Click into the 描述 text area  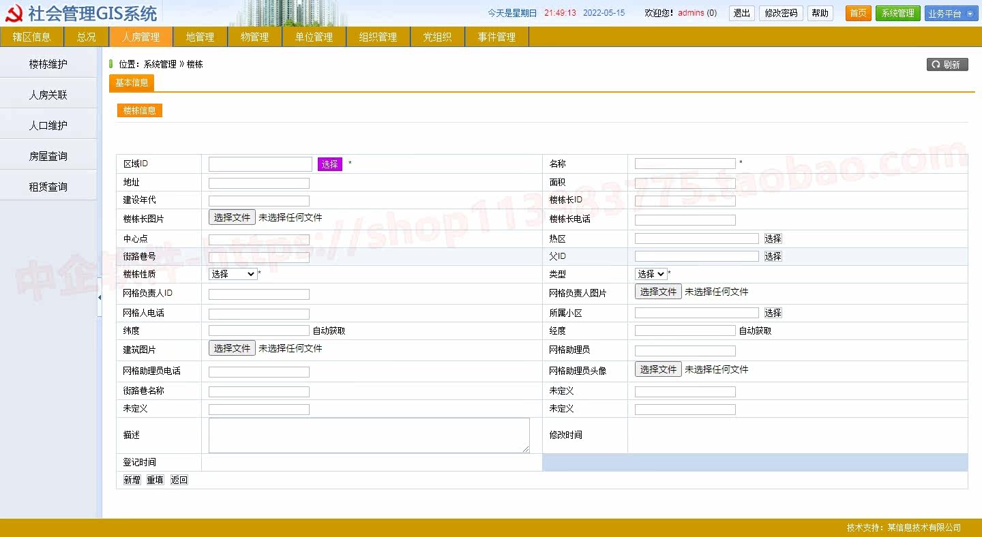coord(369,435)
